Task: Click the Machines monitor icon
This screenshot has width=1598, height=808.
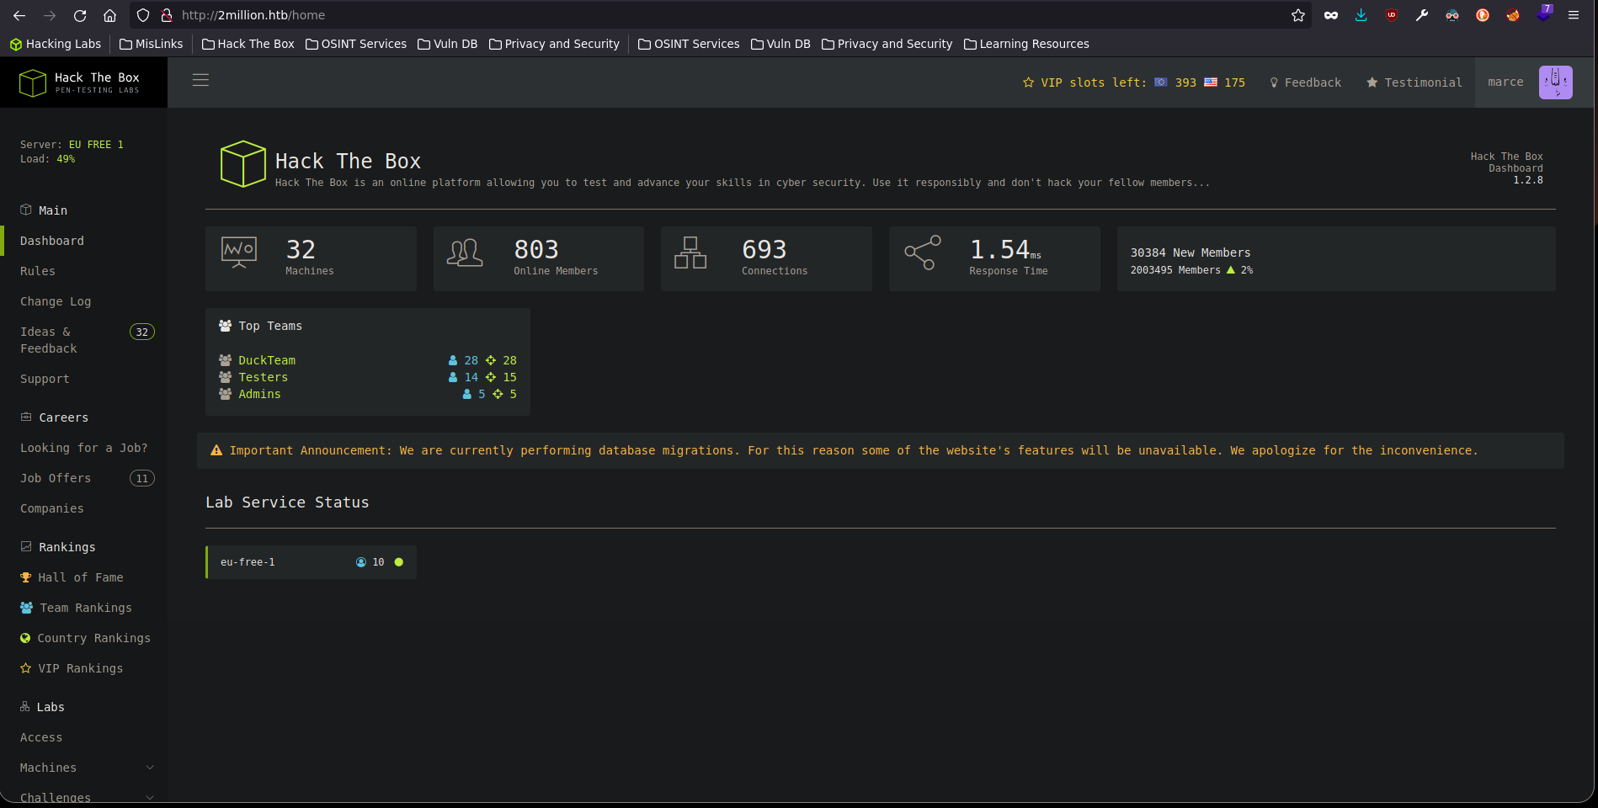Action: pyautogui.click(x=239, y=252)
